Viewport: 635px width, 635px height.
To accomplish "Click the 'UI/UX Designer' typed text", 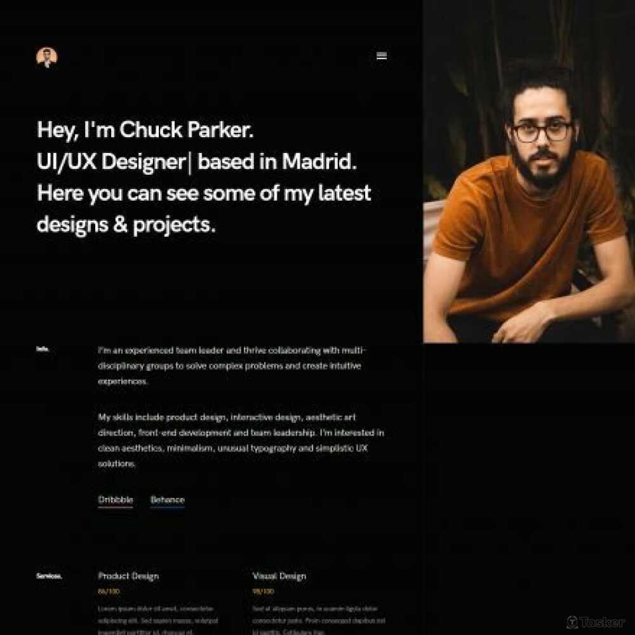I will pos(111,162).
